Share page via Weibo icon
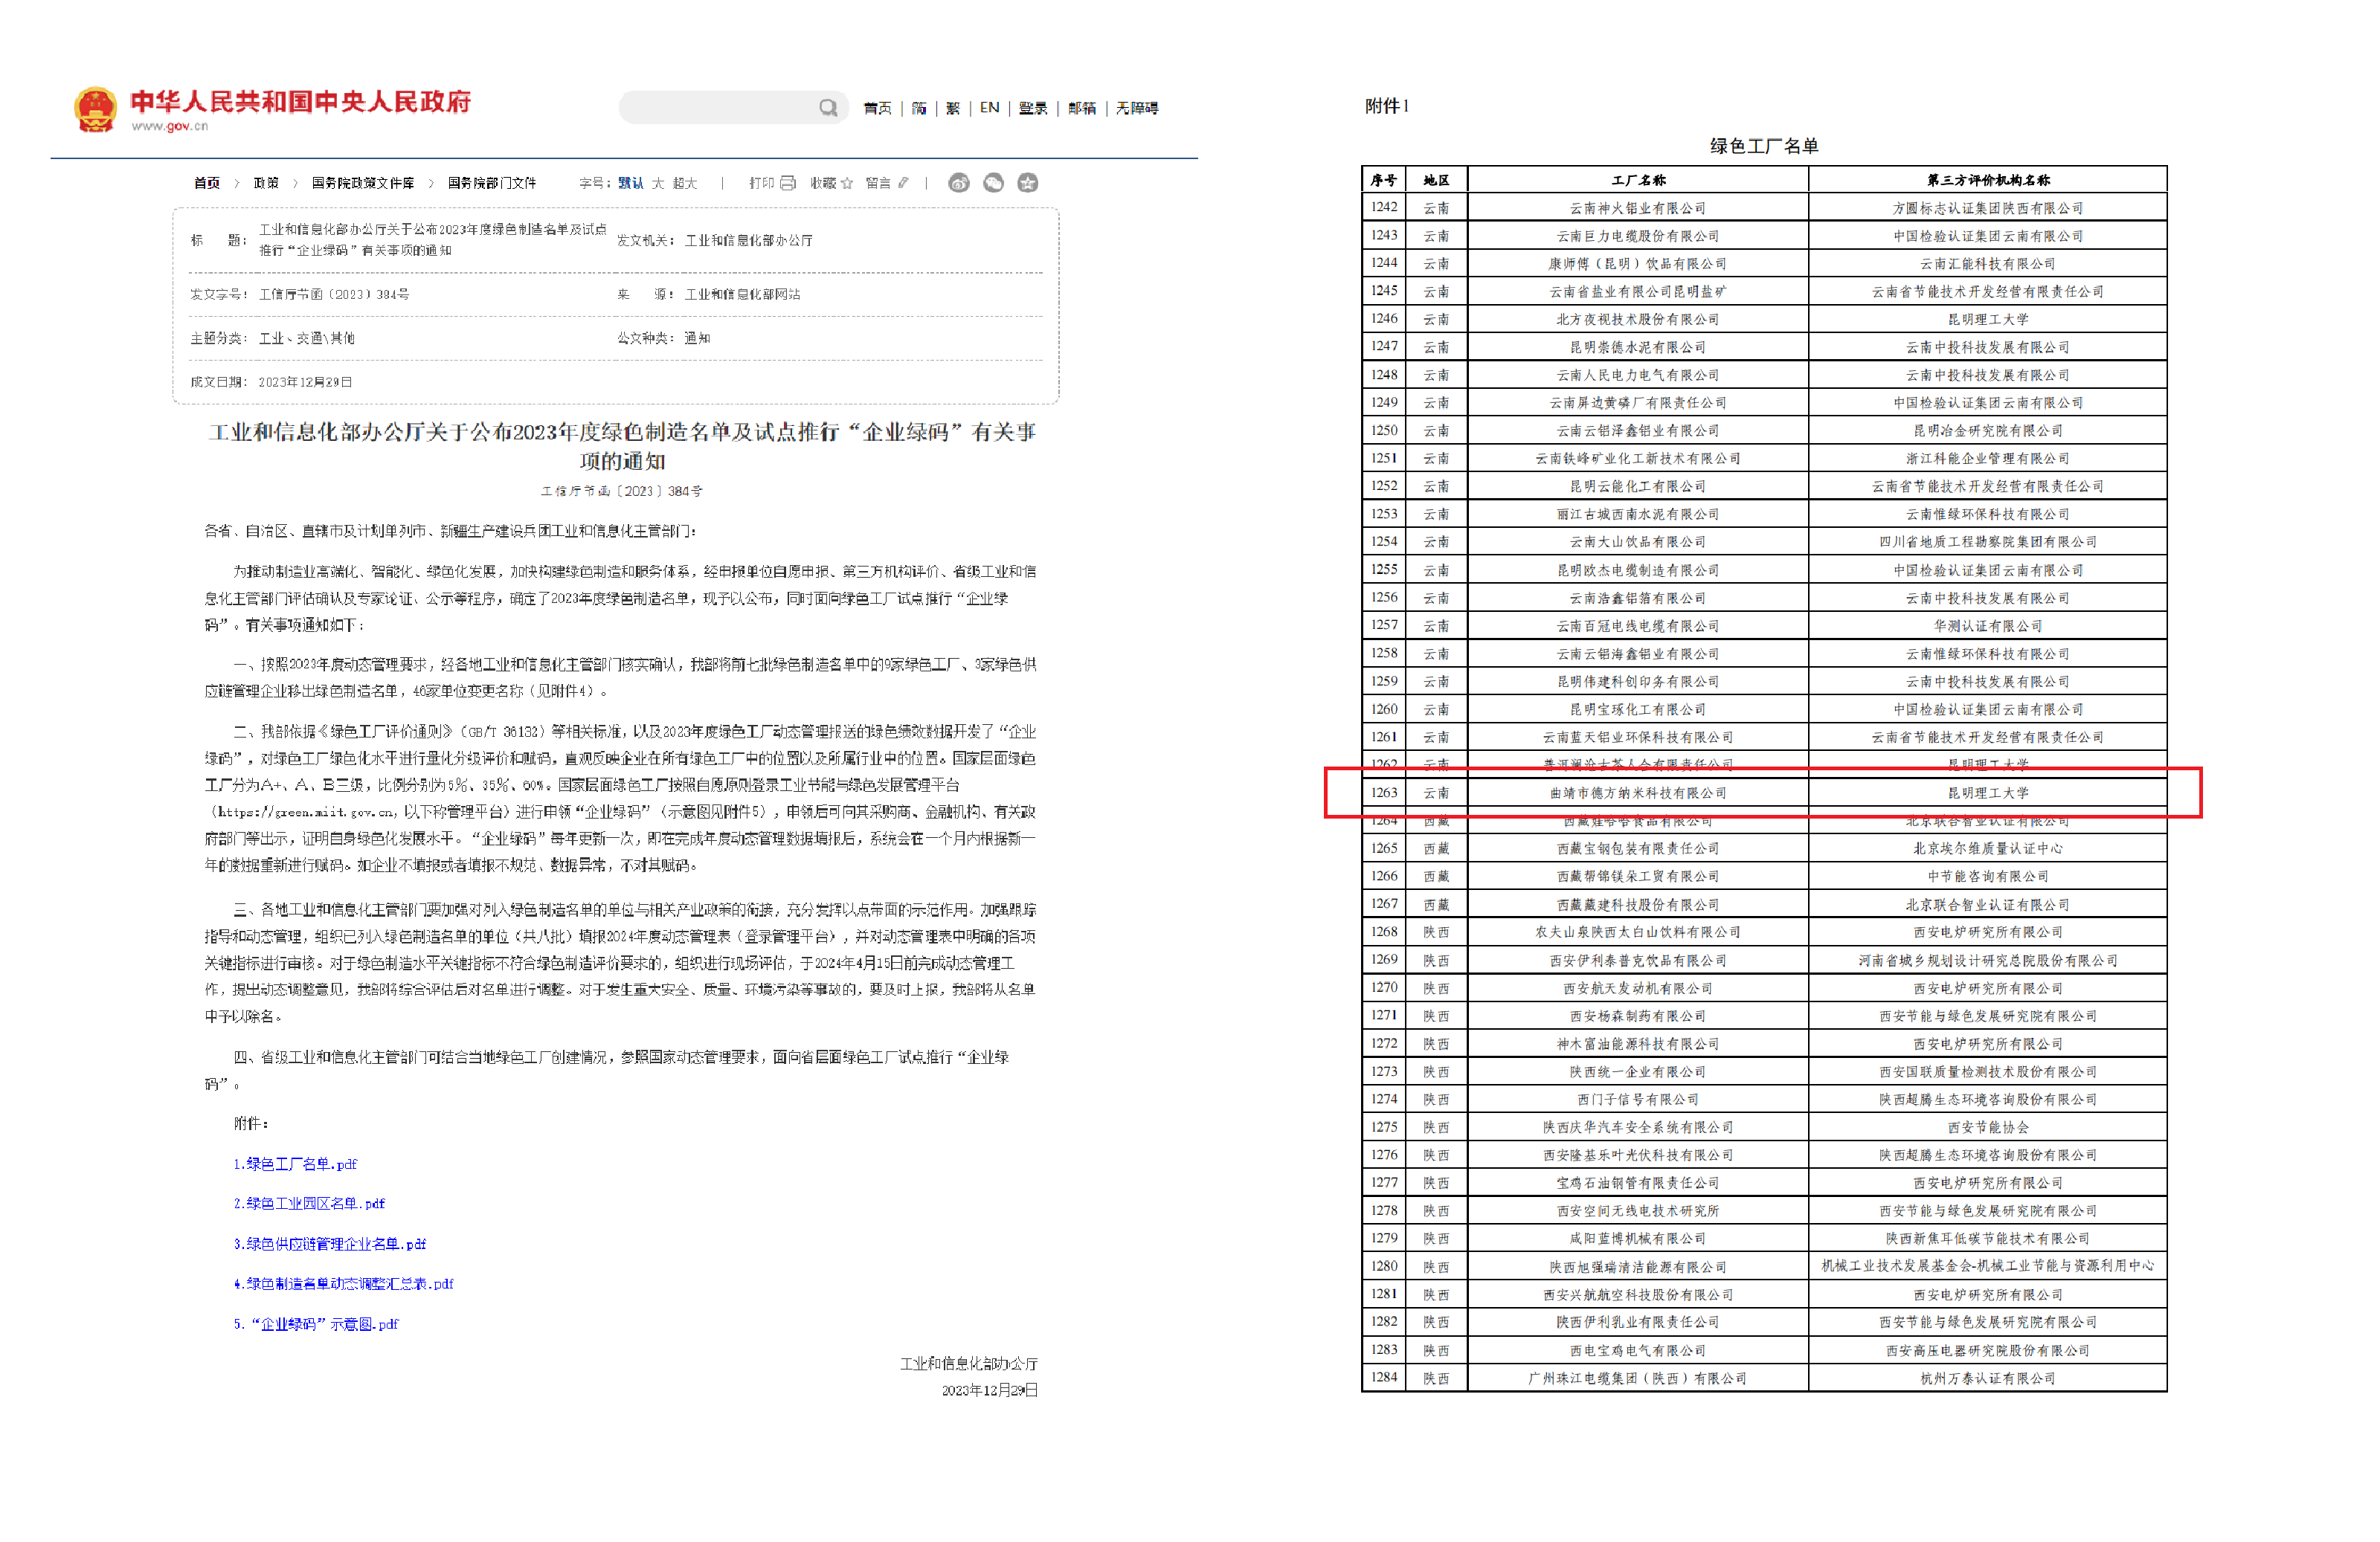Screen dimensions: 2380x1542 point(959,183)
